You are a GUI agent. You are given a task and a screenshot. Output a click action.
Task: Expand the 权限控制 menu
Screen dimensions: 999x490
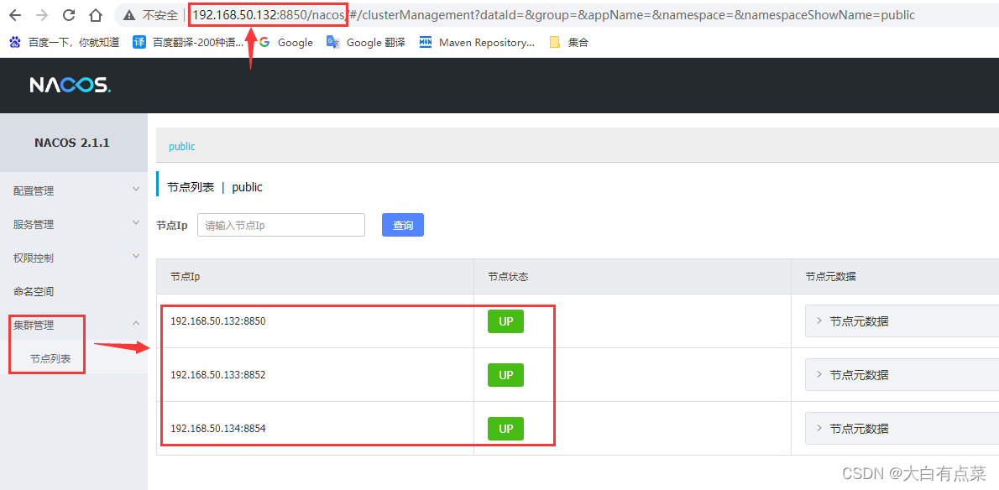[74, 258]
